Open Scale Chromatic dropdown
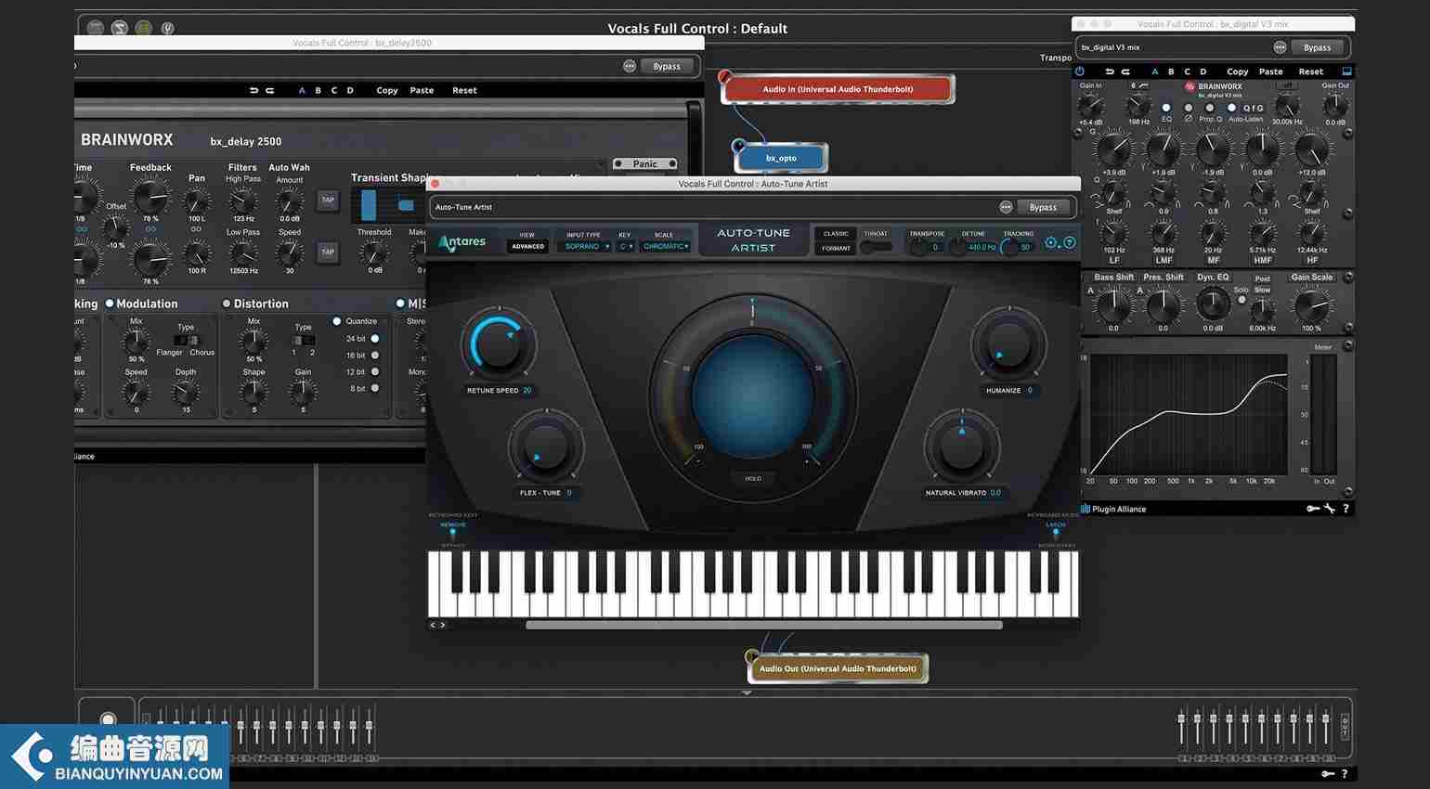 coord(666,247)
